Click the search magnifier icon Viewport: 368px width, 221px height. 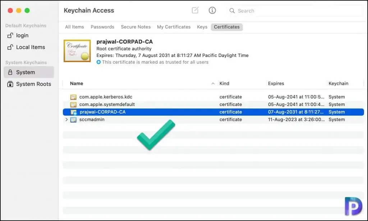click(x=232, y=11)
